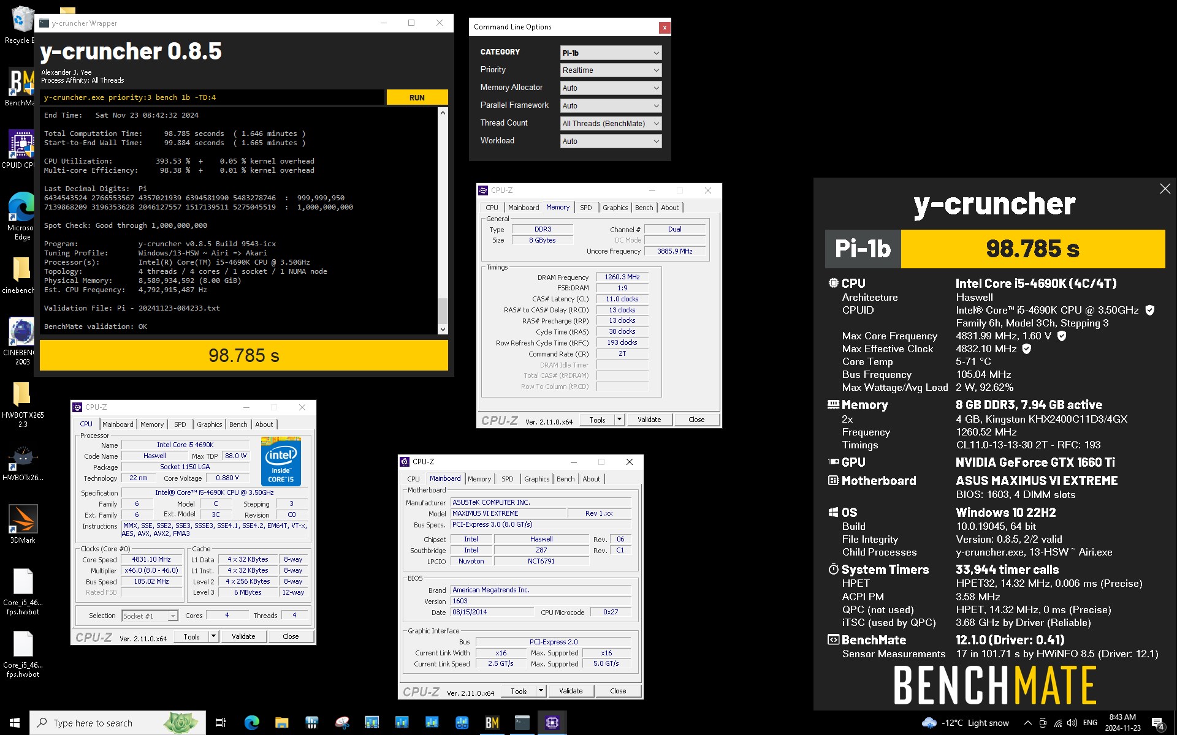Select the lower Core_i5_46... fps.hwbot file

pos(23,654)
